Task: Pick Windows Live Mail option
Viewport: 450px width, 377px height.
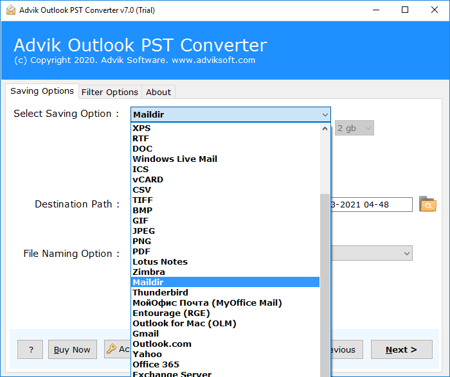Action: pyautogui.click(x=225, y=159)
